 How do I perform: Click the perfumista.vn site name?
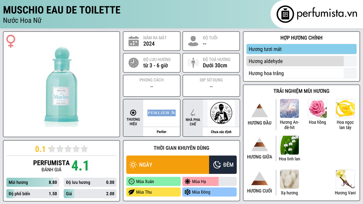pyautogui.click(x=327, y=13)
